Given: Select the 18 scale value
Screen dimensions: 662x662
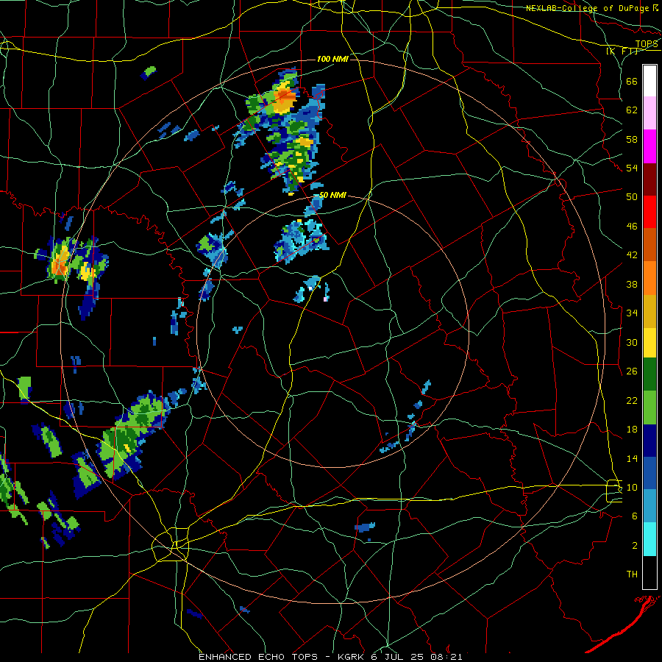Looking at the screenshot, I should pyautogui.click(x=632, y=430).
